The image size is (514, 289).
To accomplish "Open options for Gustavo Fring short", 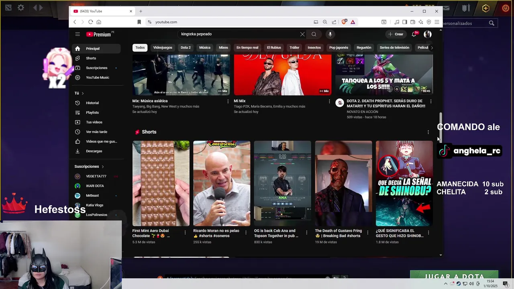I will [367, 232].
